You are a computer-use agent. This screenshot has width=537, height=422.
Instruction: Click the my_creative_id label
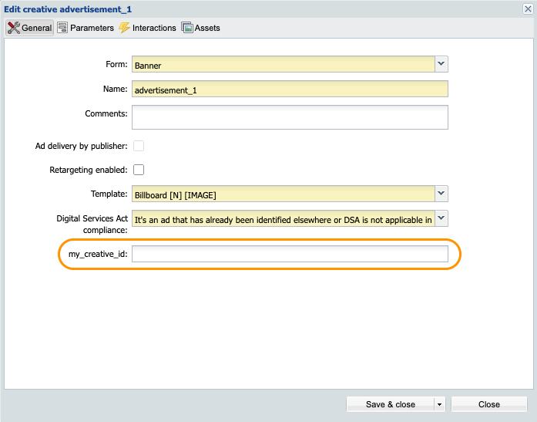[x=98, y=254]
